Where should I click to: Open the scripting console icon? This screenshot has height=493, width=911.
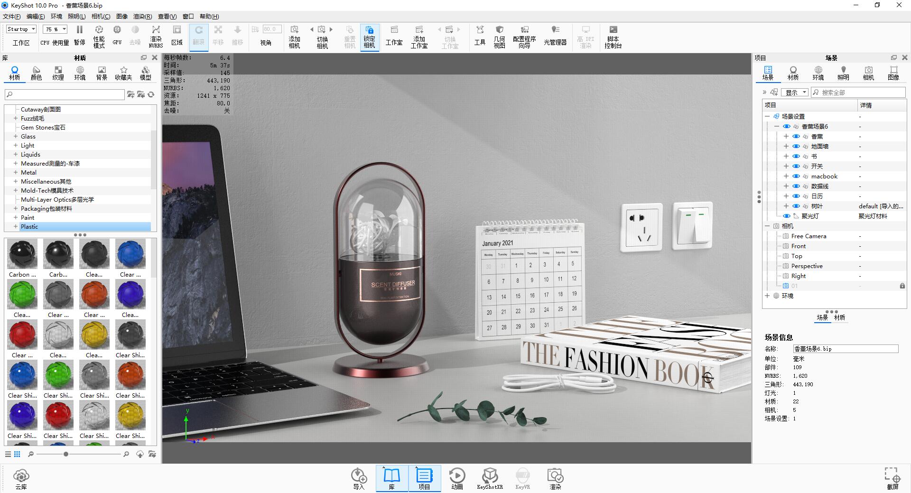click(613, 30)
